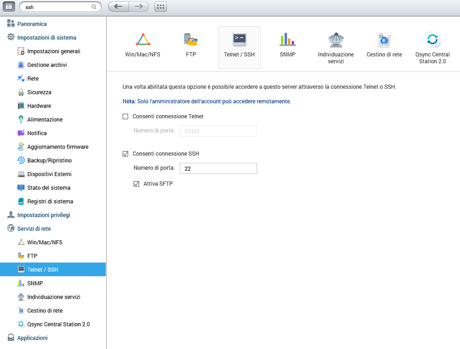Viewport: 460px width, 349px height.
Task: Click the forward navigation arrow button
Action: point(139,7)
